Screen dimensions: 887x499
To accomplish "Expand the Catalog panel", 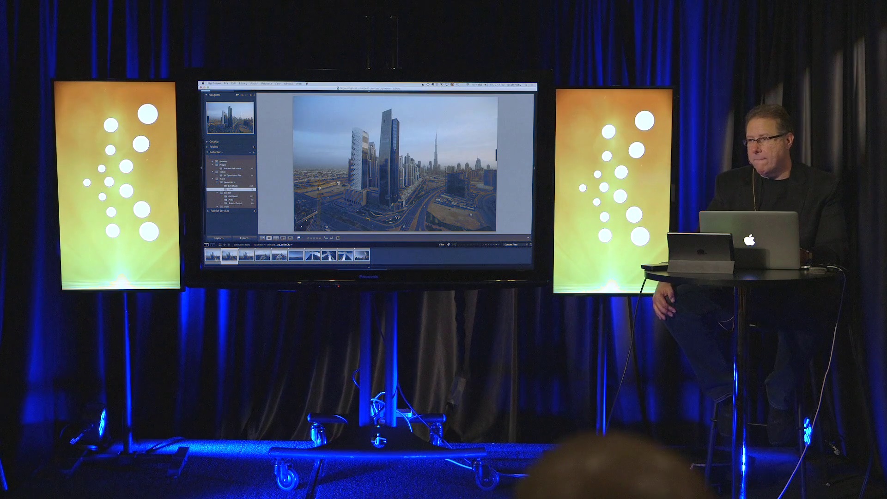I will pyautogui.click(x=207, y=142).
